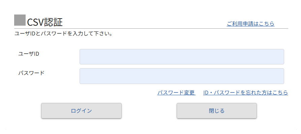Open the ご利用申請はこちら link
This screenshot has width=301, height=134.
pos(250,24)
